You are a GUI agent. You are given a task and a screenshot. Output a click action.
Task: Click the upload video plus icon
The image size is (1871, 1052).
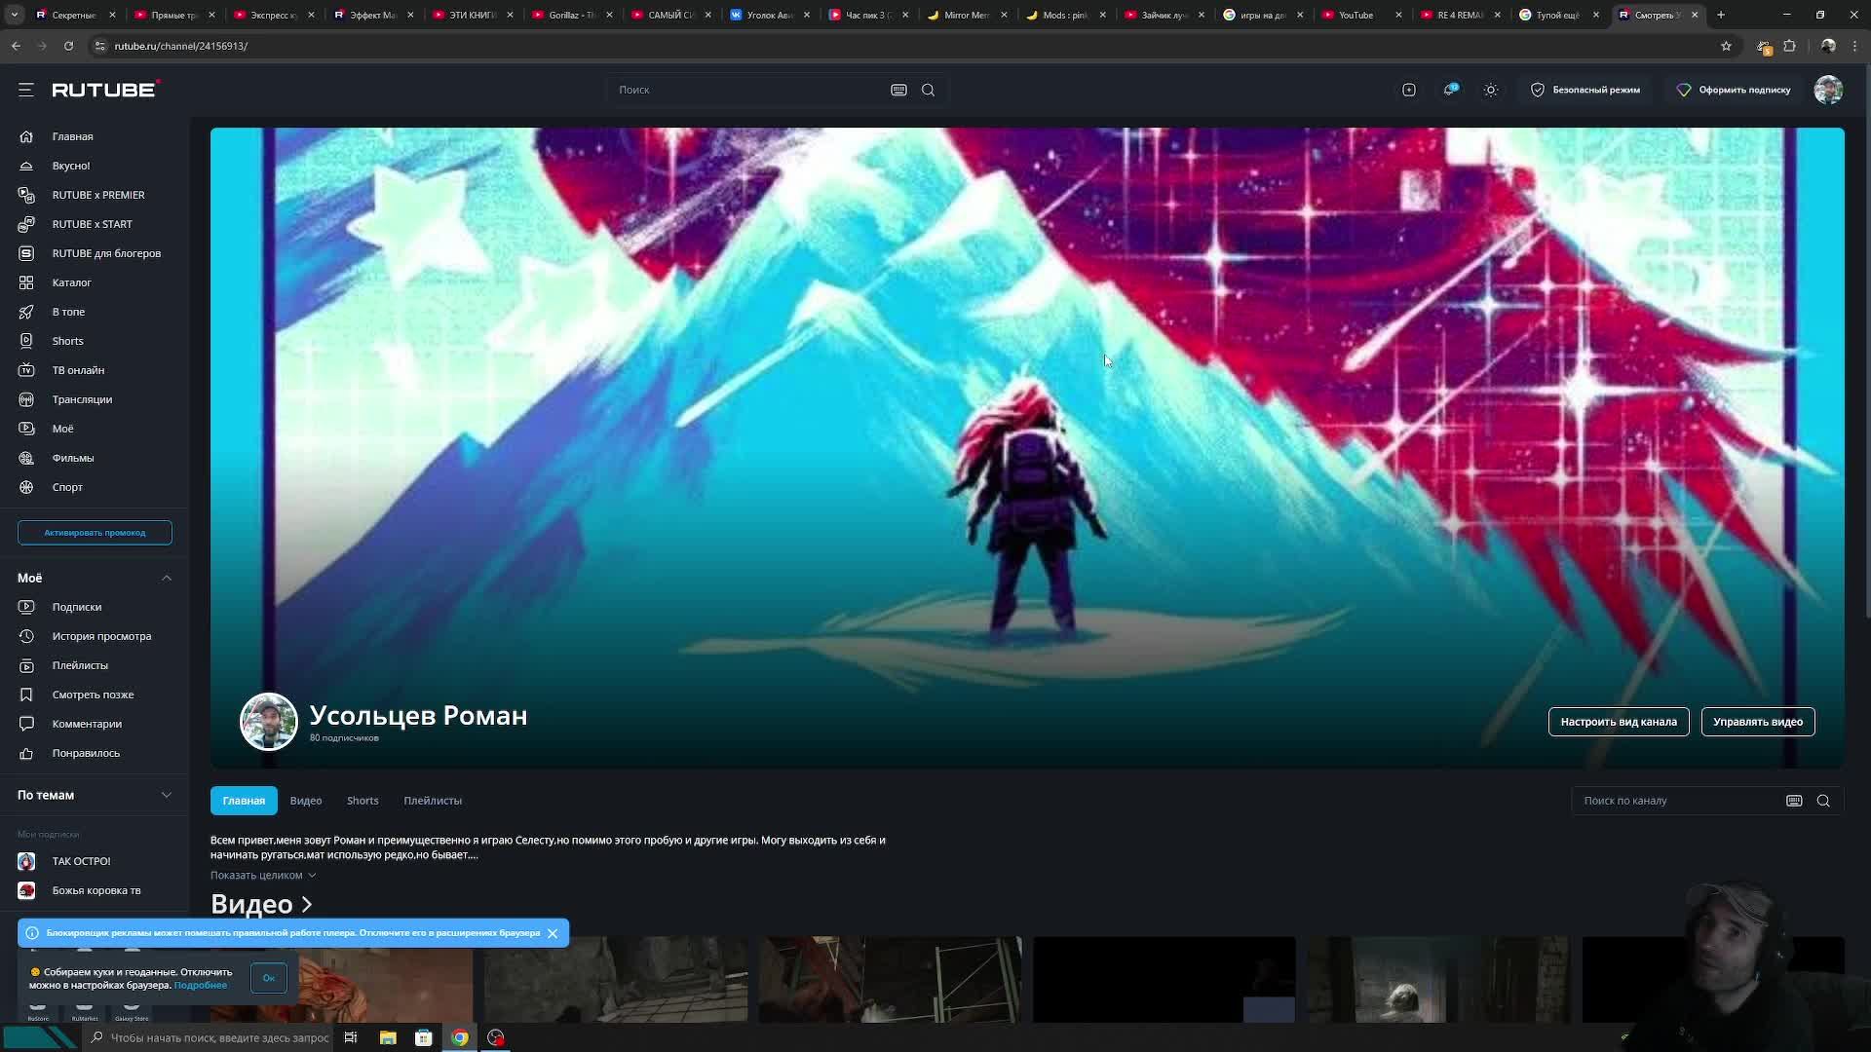pyautogui.click(x=1409, y=90)
